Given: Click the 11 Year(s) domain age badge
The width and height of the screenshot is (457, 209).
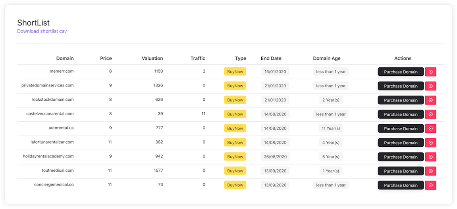Looking at the screenshot, I should (331, 128).
